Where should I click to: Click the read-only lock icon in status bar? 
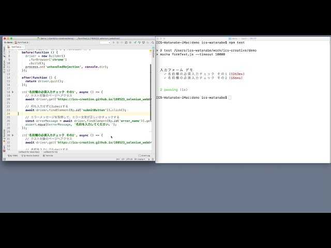(149, 159)
